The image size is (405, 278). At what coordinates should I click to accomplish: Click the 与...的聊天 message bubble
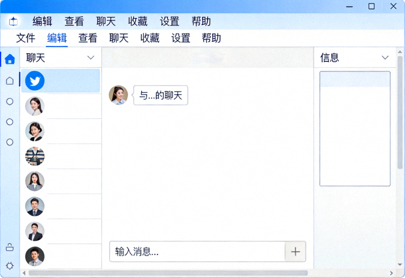click(x=160, y=95)
